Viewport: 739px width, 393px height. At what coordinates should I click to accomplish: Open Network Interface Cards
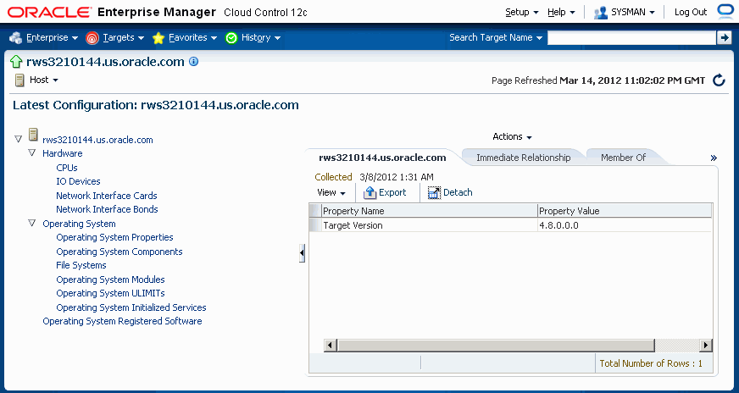[107, 196]
